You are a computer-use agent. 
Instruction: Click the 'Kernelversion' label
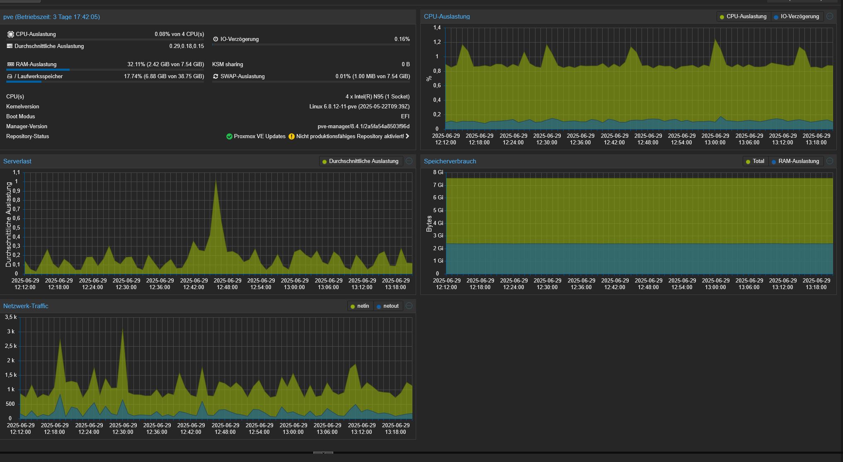click(x=23, y=107)
